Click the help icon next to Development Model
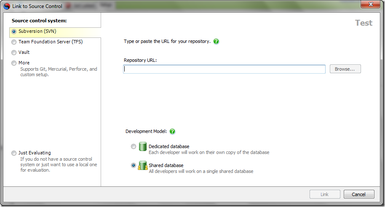This screenshot has height=207, width=385. point(172,131)
